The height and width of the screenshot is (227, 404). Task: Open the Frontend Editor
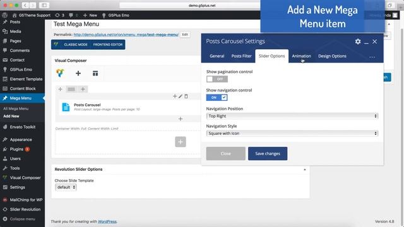tap(108, 45)
